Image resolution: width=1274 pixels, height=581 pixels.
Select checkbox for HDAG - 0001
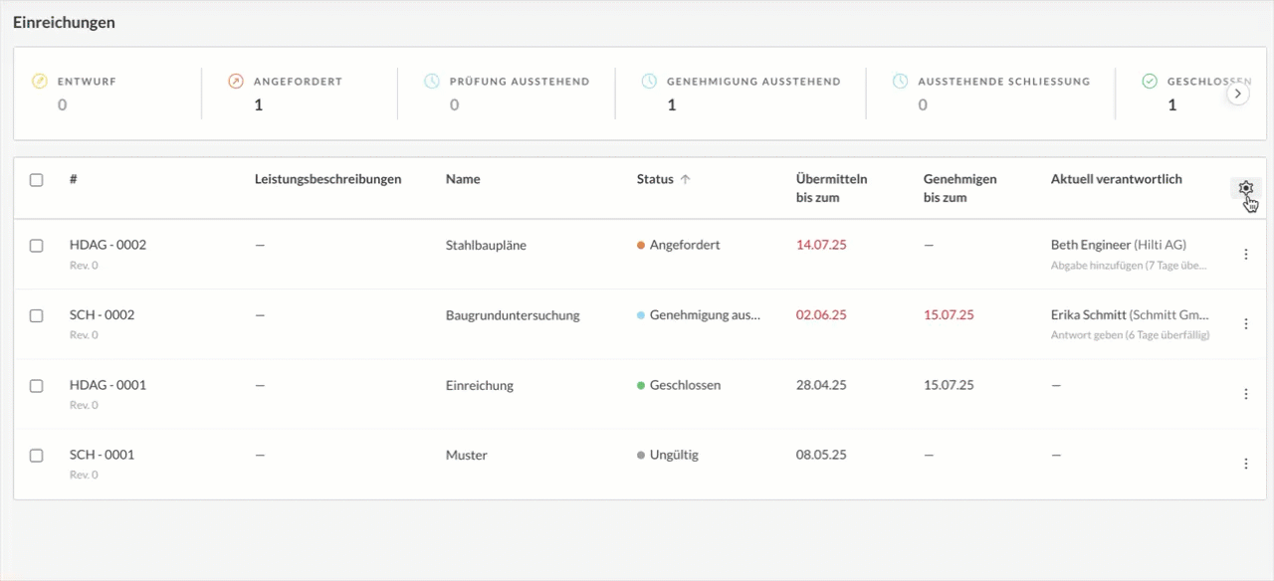pos(37,385)
